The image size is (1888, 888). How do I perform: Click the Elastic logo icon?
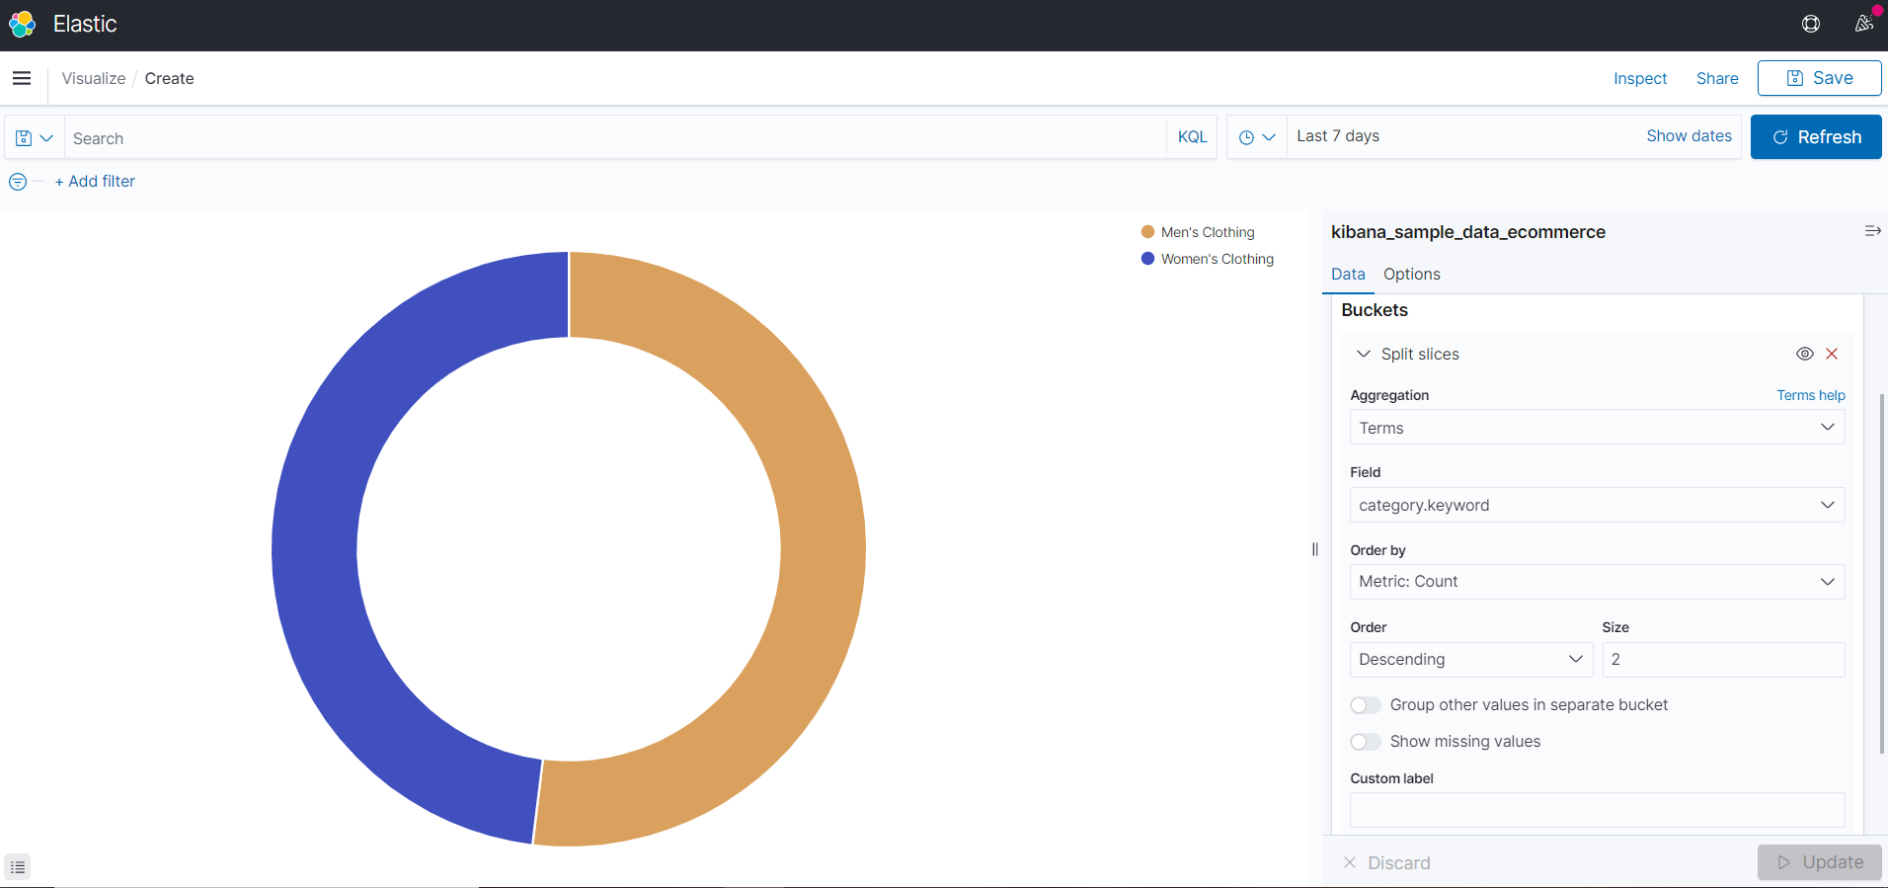(22, 24)
